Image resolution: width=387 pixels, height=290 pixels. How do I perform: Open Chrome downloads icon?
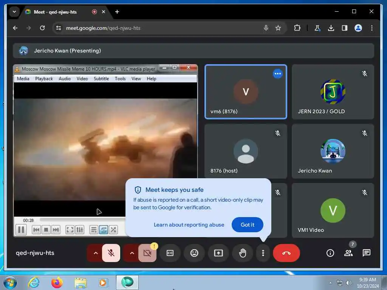[331, 28]
